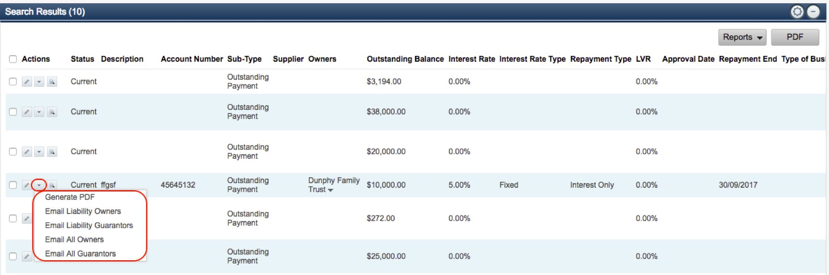Tick checkbox for the $25,000.00 row
829x275 pixels.
pyautogui.click(x=13, y=257)
